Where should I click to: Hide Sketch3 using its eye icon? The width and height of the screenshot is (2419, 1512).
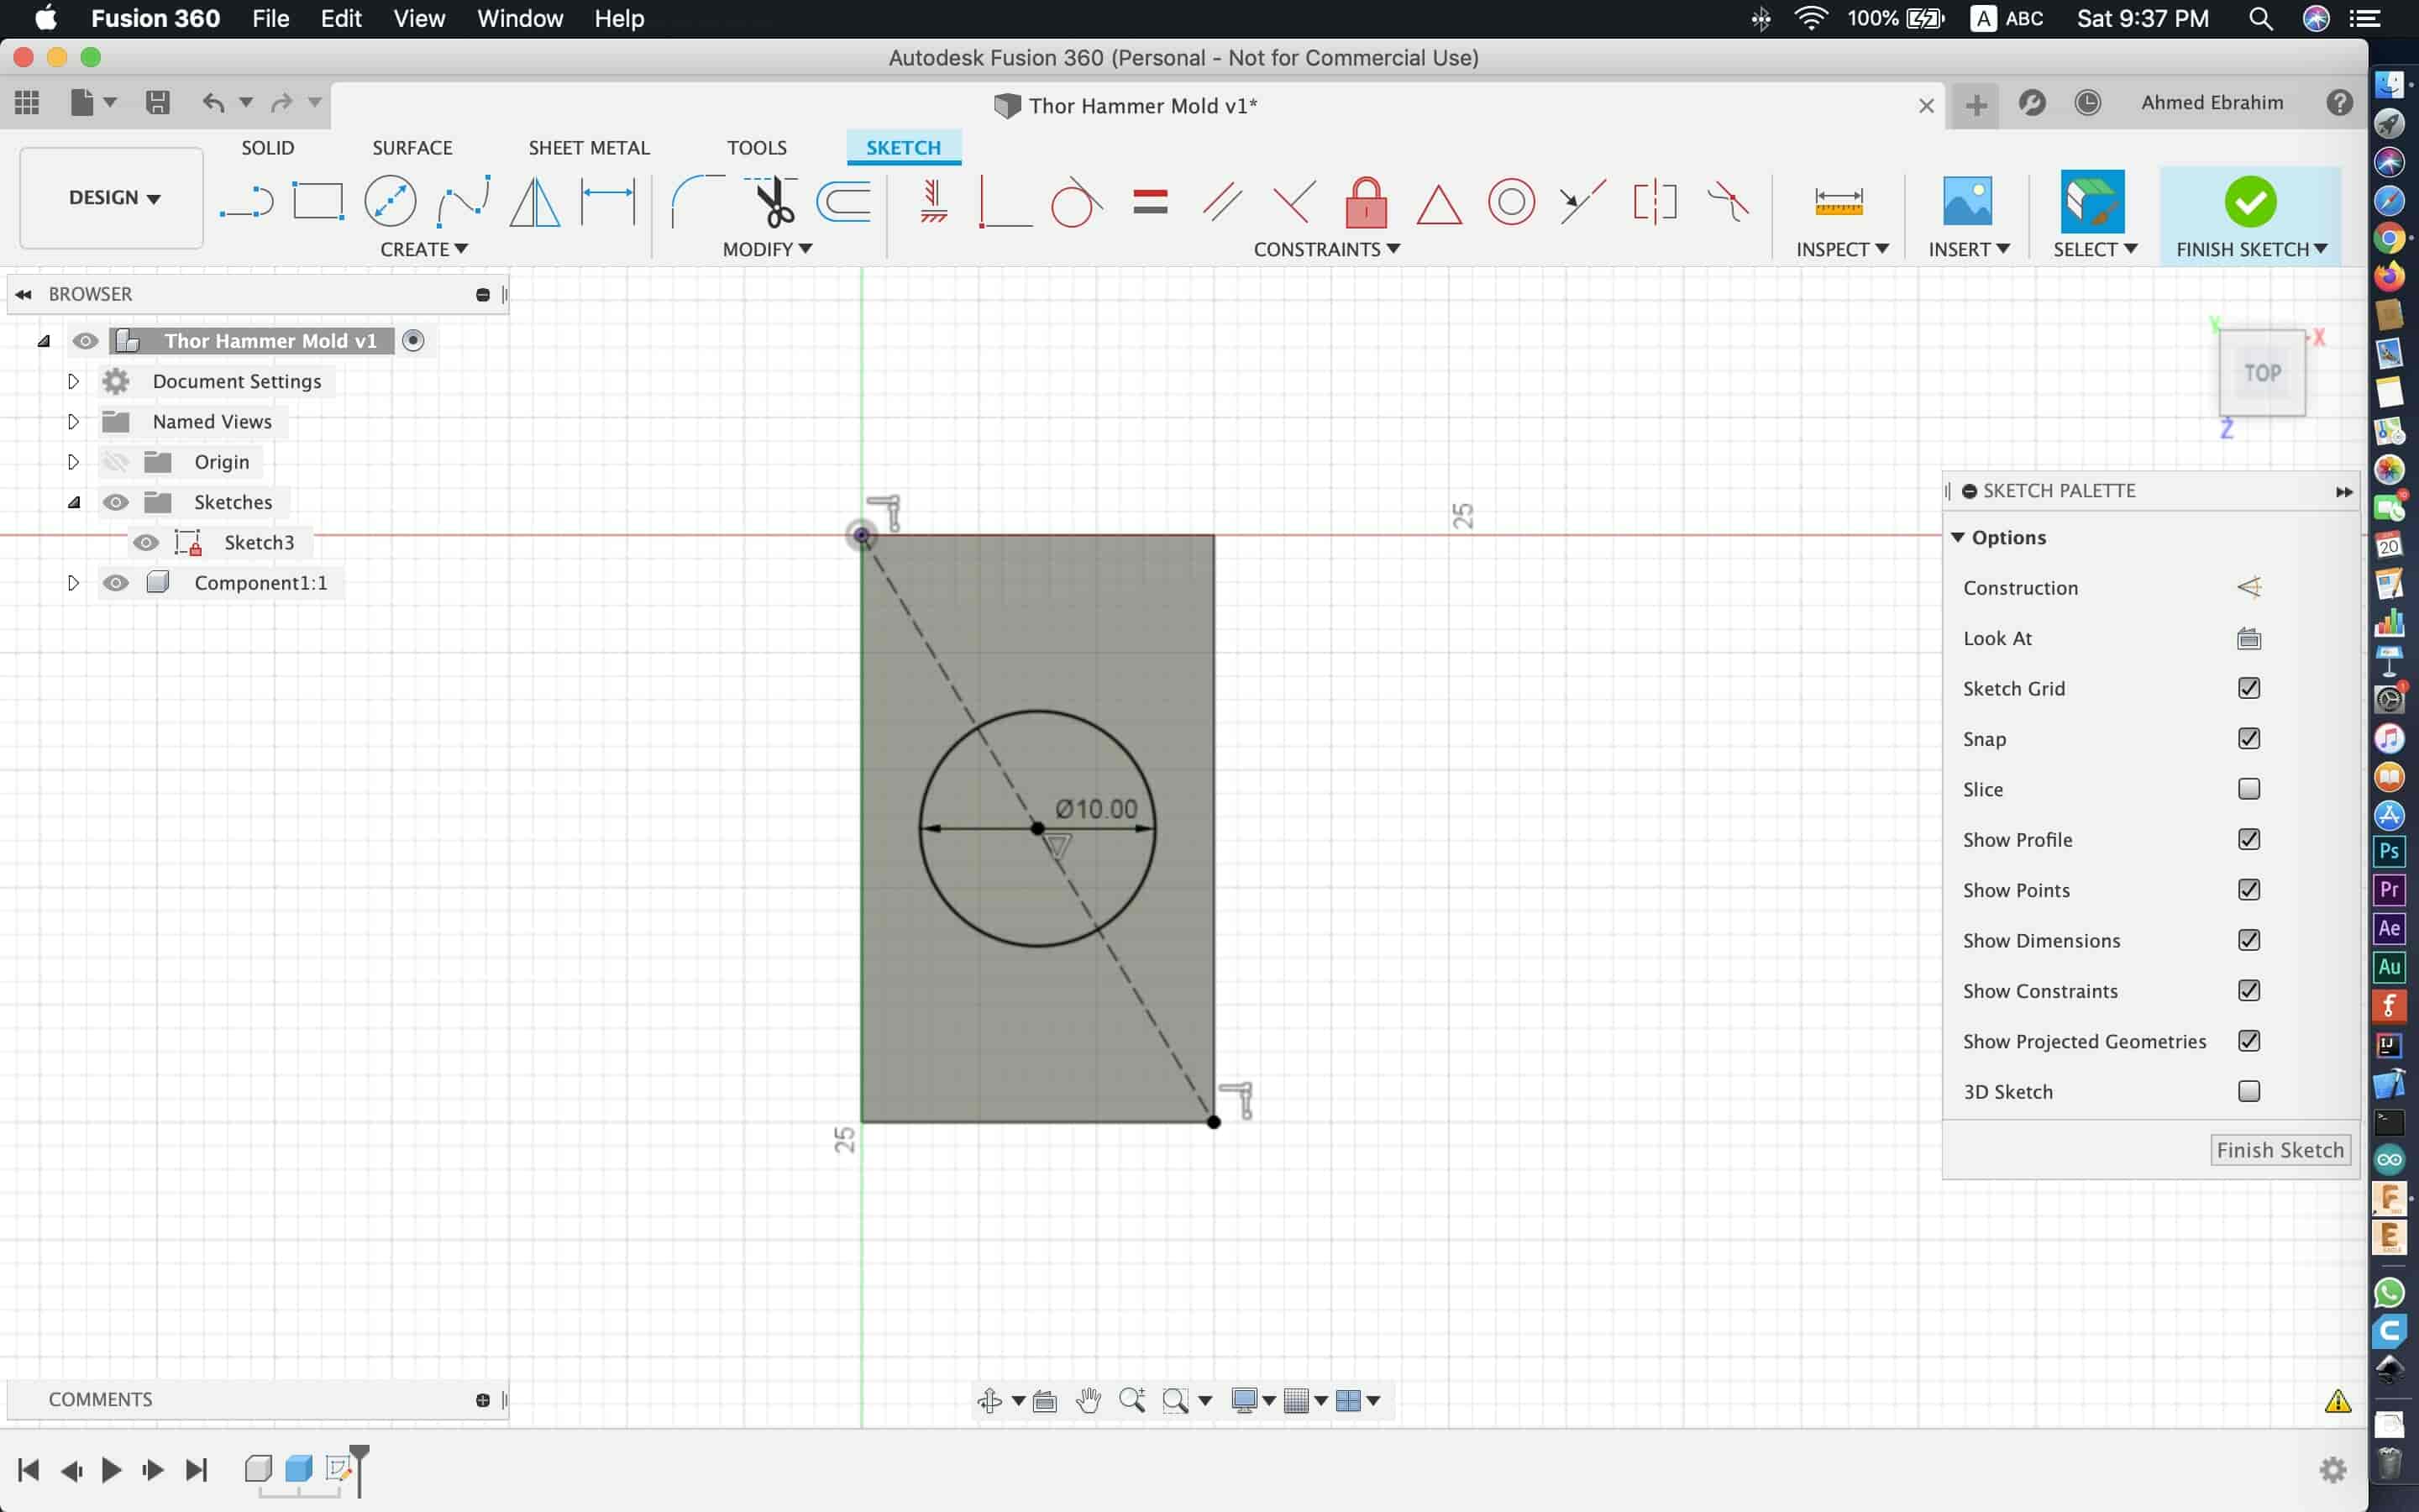pyautogui.click(x=146, y=542)
